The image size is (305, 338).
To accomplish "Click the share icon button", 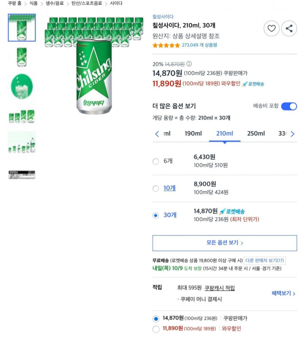I will click(289, 29).
